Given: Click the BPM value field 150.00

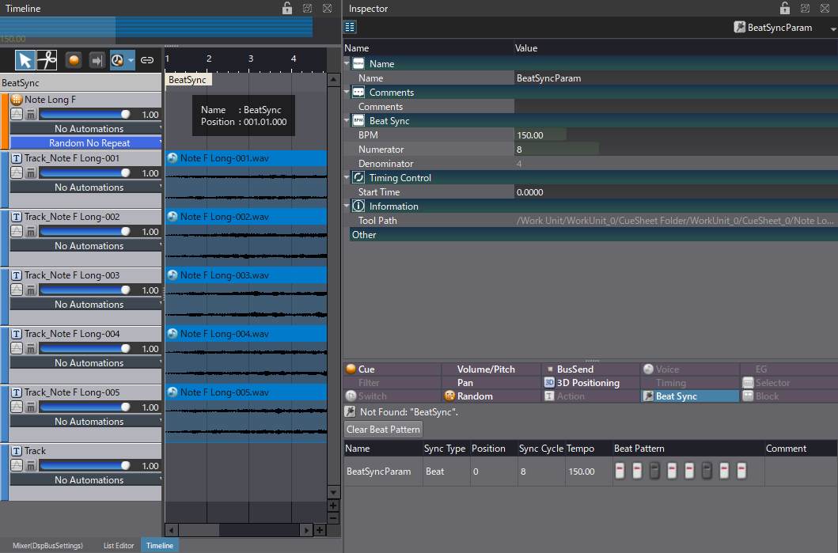Looking at the screenshot, I should coord(676,135).
